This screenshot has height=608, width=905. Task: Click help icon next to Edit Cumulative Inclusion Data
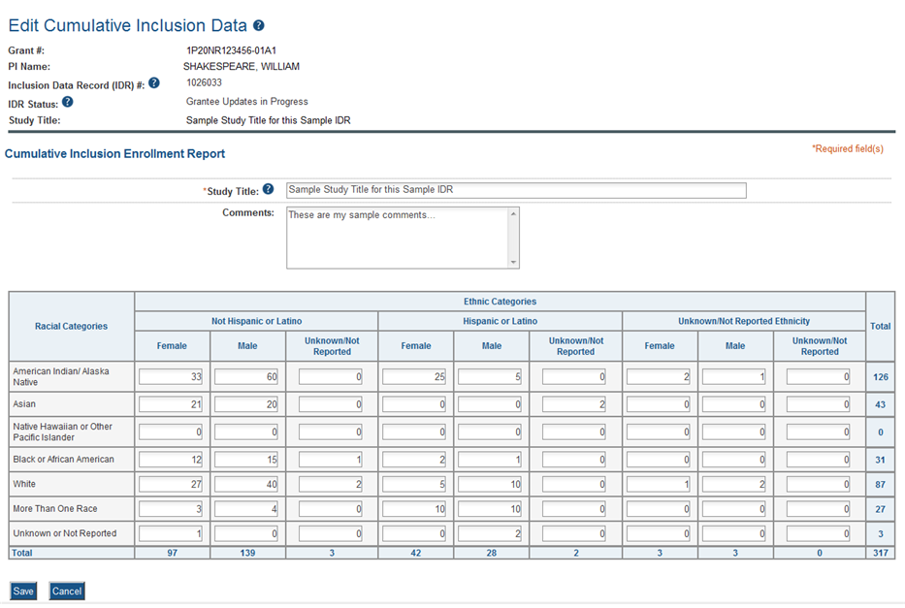coord(258,26)
